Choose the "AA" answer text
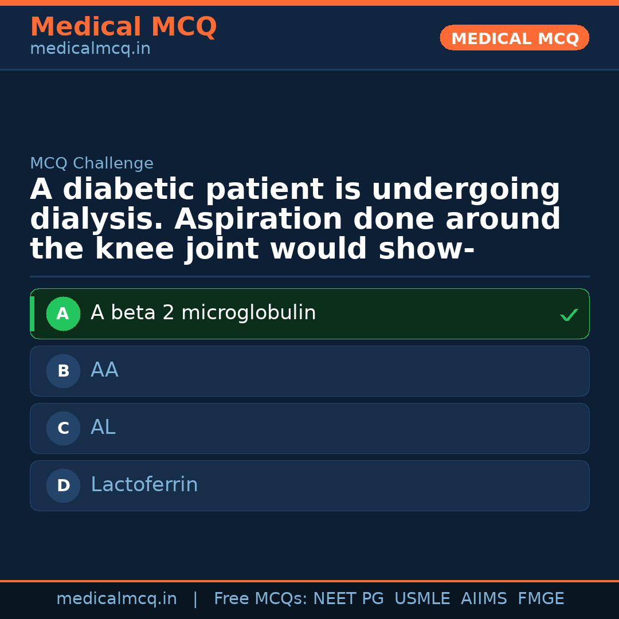 104,370
